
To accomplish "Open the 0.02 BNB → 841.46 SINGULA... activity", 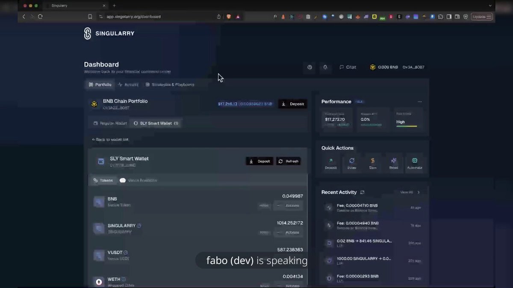I will [x=373, y=243].
